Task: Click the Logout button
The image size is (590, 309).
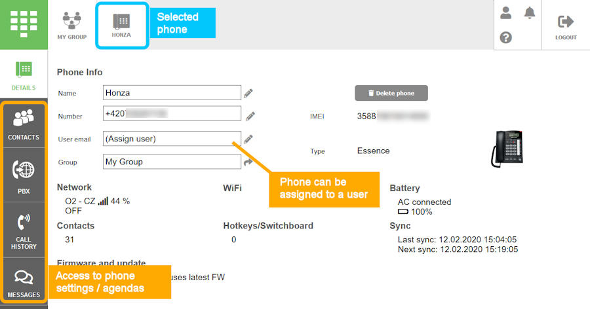Action: 565,27
